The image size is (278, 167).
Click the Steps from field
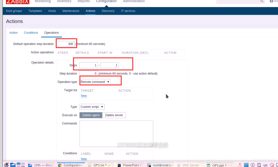[89, 65]
